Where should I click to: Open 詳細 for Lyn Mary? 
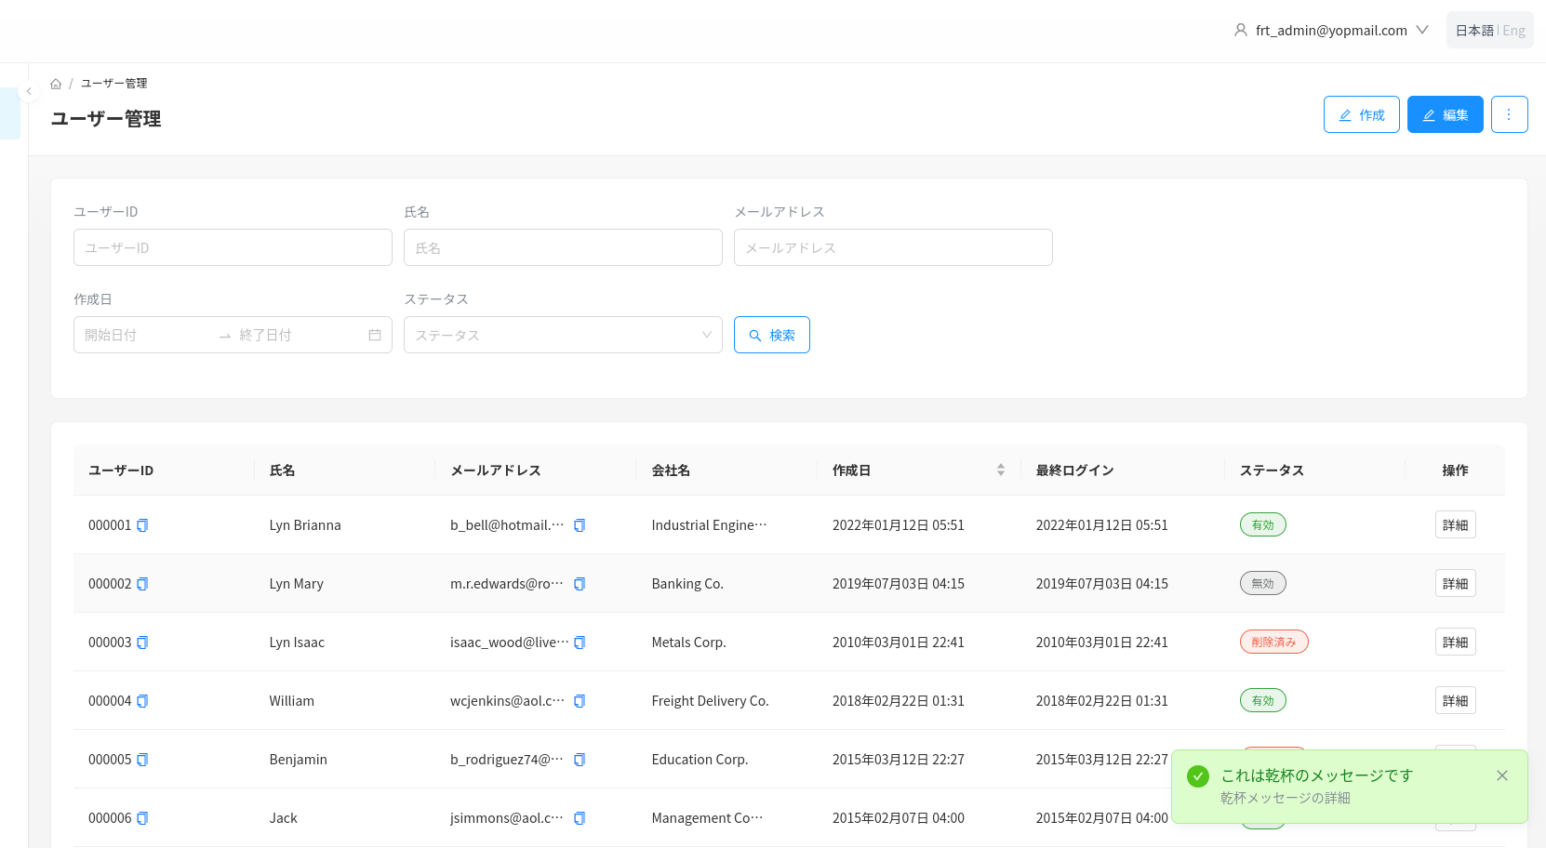(x=1455, y=584)
